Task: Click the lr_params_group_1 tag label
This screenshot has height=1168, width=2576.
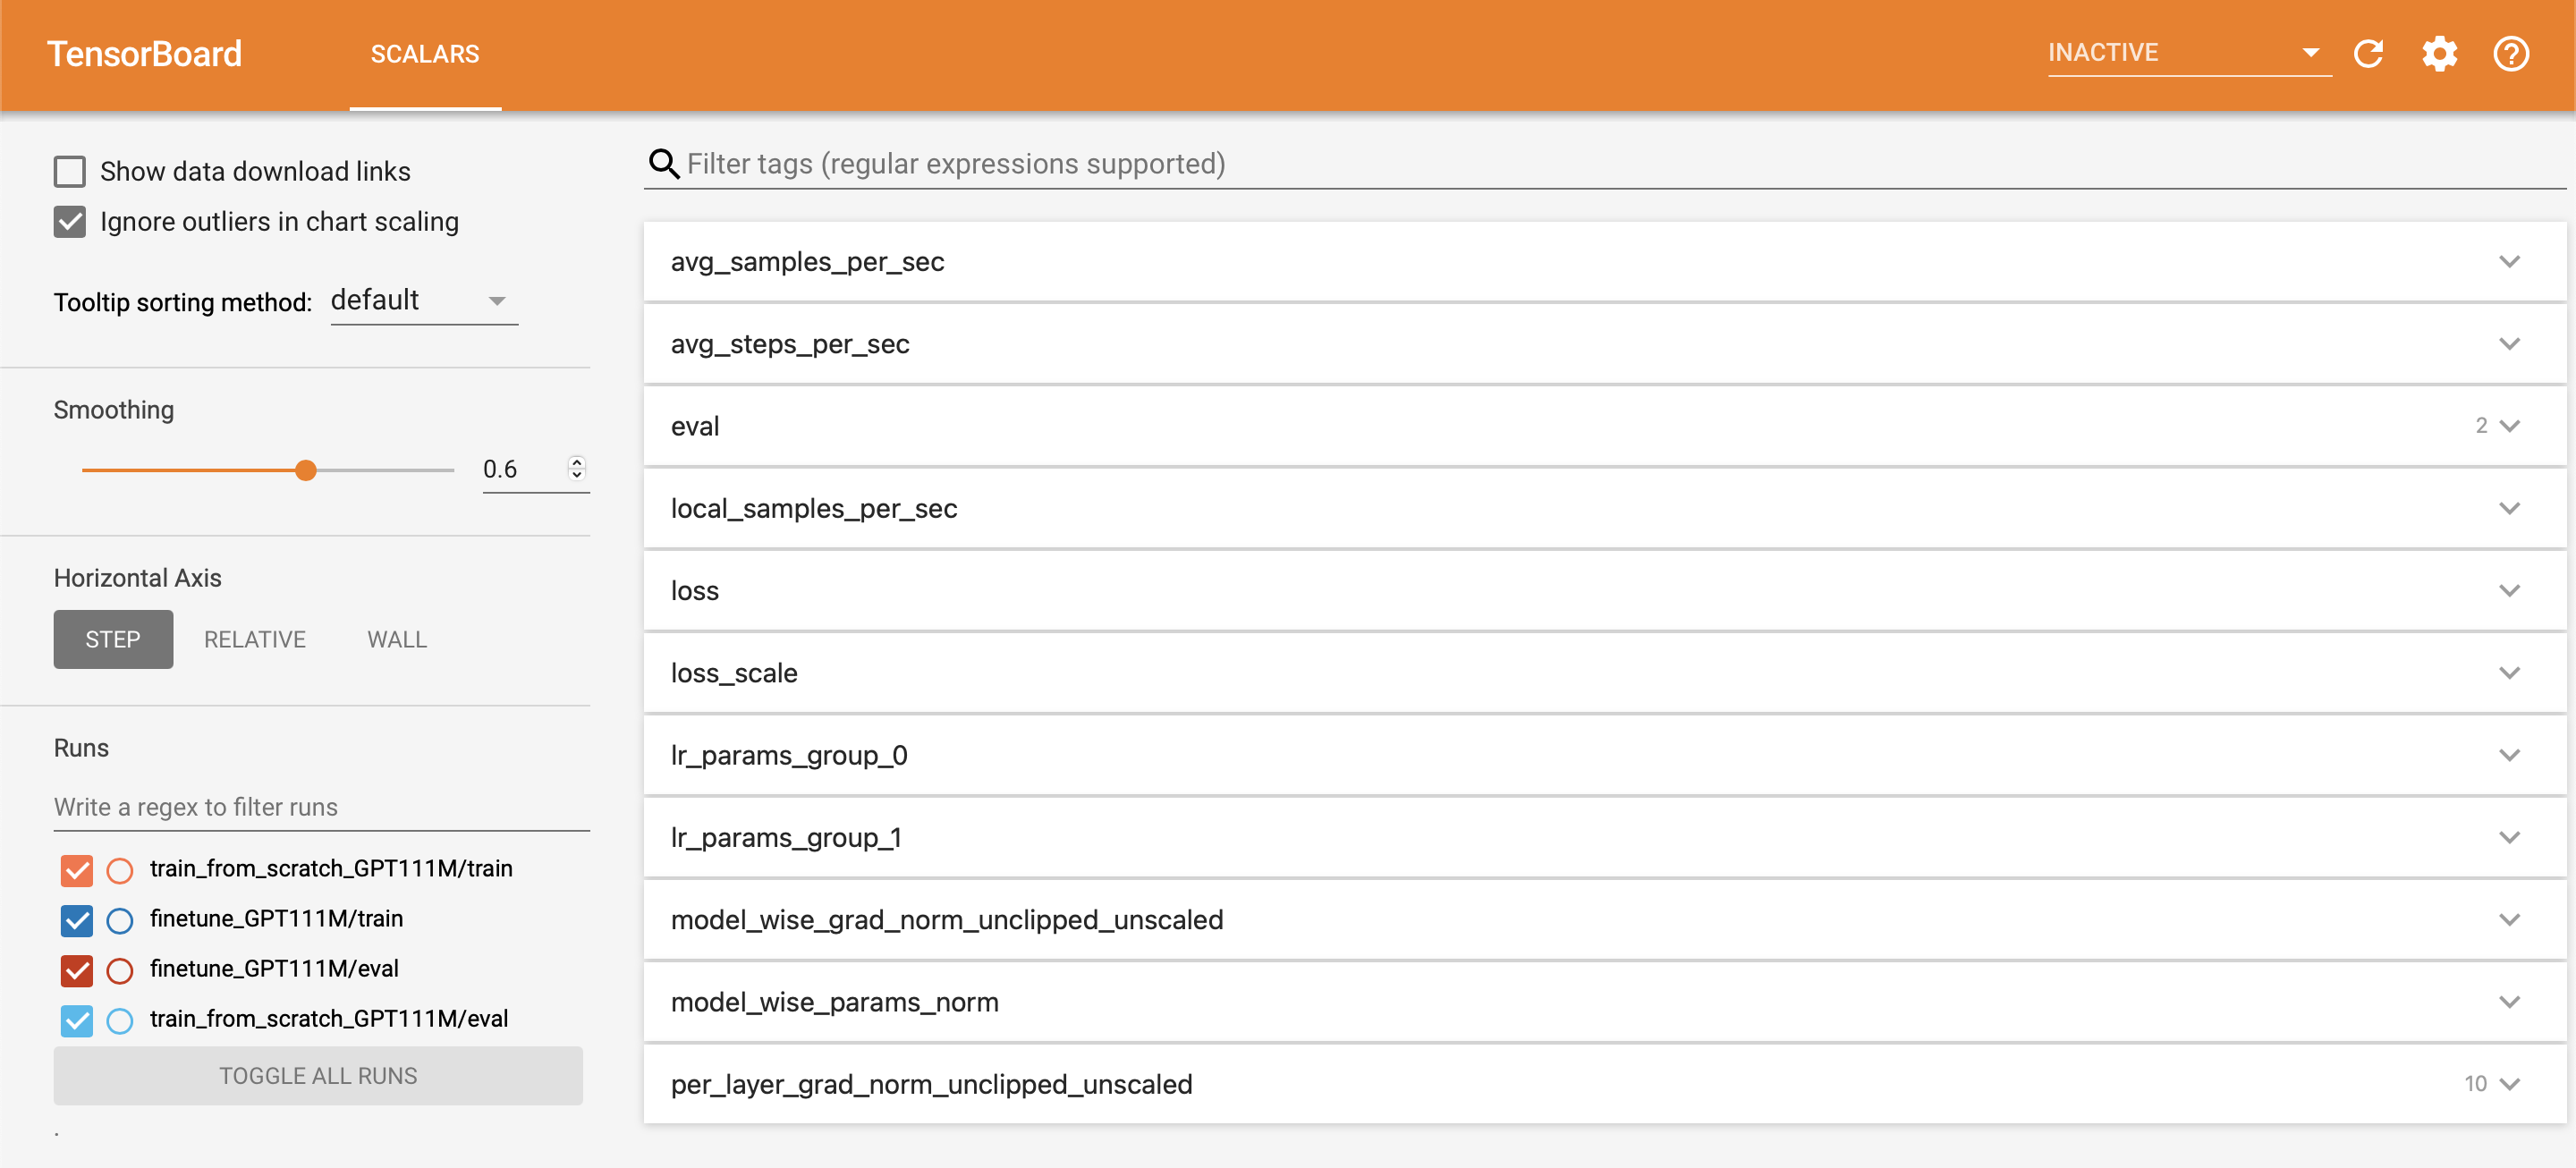Action: [786, 837]
